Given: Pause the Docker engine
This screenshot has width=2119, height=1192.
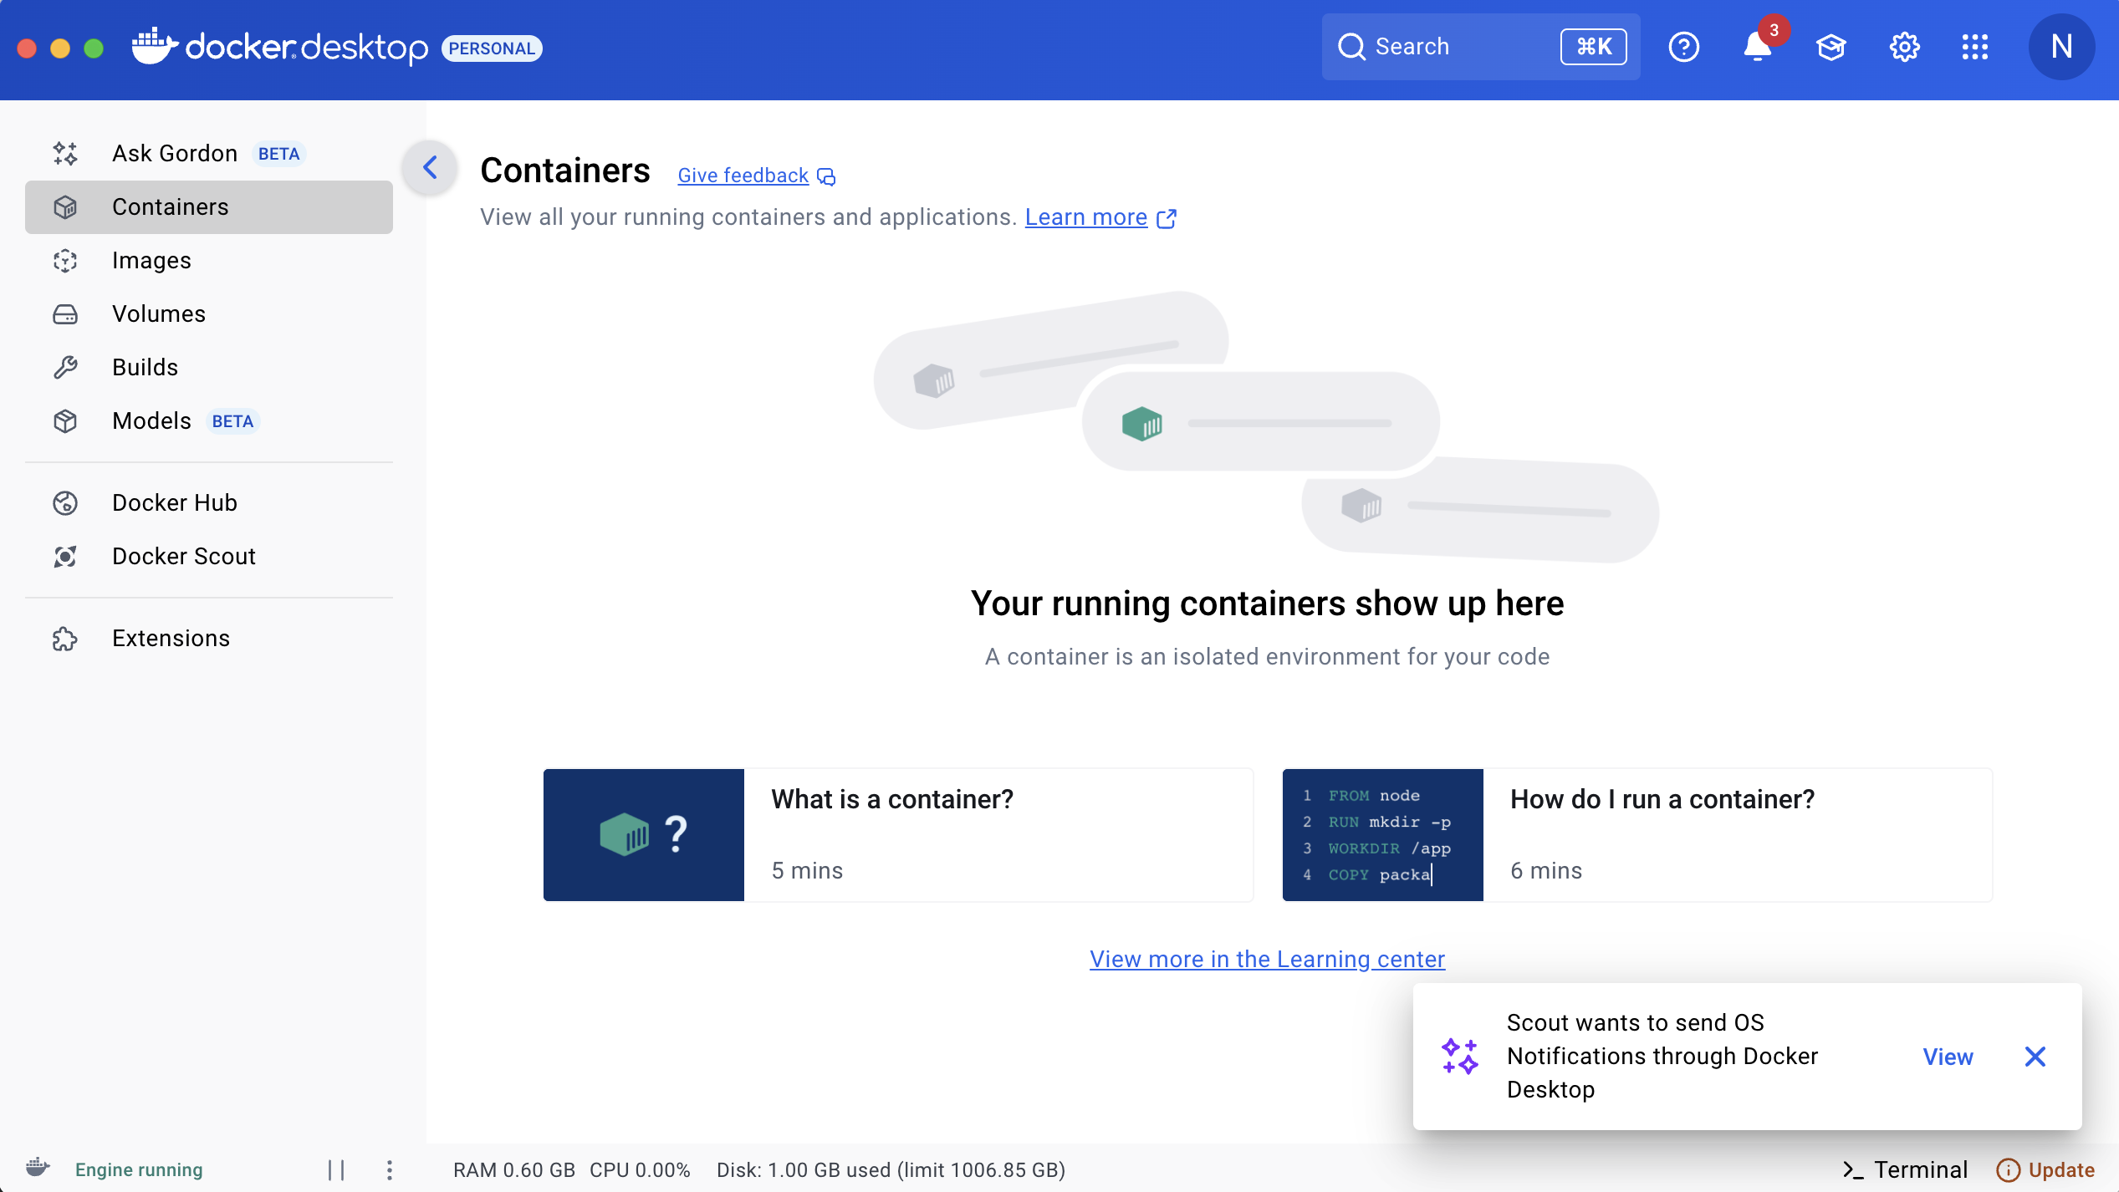Looking at the screenshot, I should click(336, 1169).
